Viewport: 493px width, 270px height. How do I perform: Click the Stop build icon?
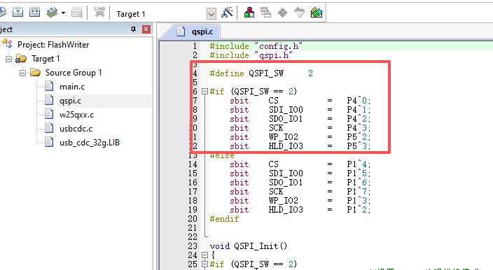pos(77,13)
